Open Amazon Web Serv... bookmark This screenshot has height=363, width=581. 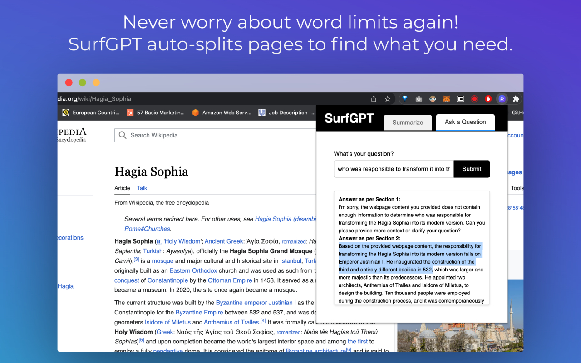[x=222, y=113]
